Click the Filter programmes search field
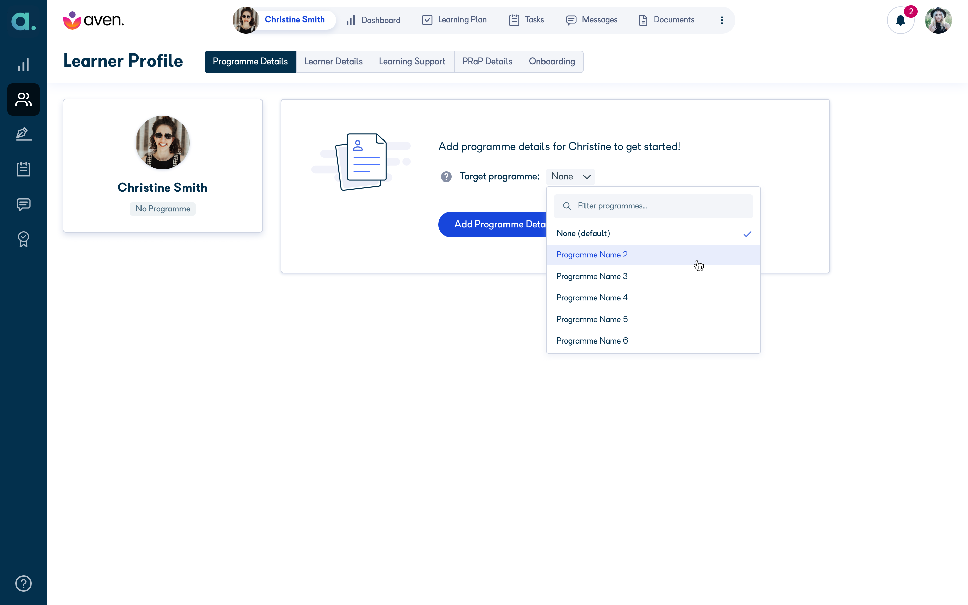 (x=653, y=206)
